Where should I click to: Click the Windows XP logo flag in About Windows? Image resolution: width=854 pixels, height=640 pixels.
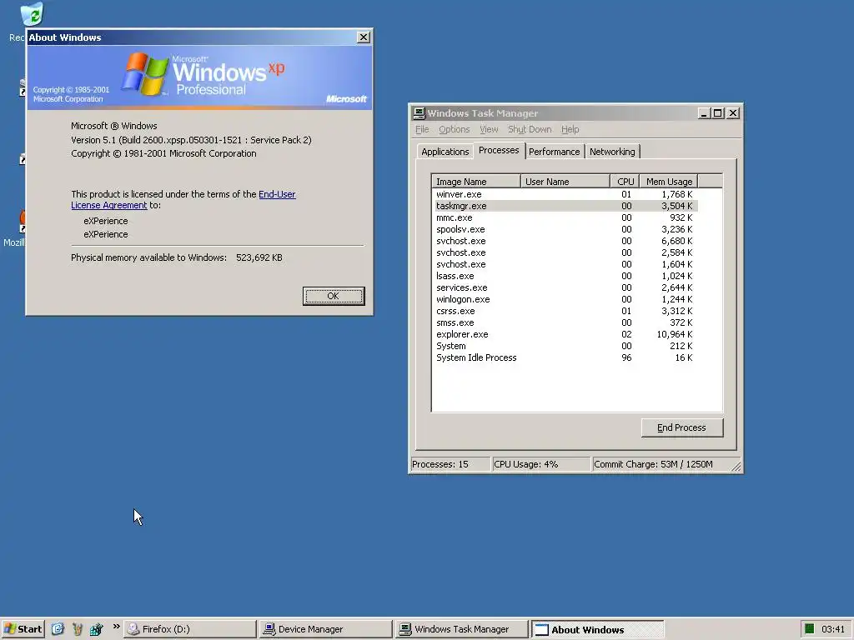145,74
